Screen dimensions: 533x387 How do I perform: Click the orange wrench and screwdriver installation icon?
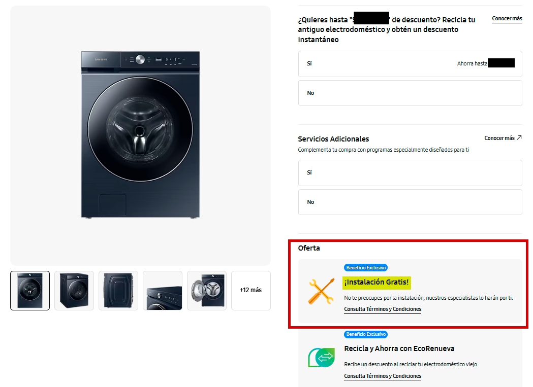pyautogui.click(x=321, y=291)
